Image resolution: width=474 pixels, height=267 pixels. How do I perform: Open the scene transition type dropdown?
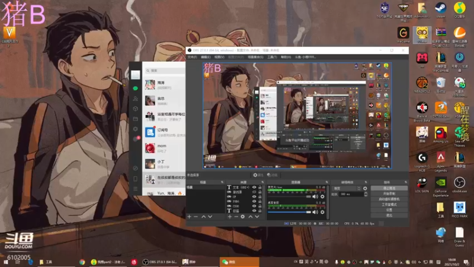[346, 188]
